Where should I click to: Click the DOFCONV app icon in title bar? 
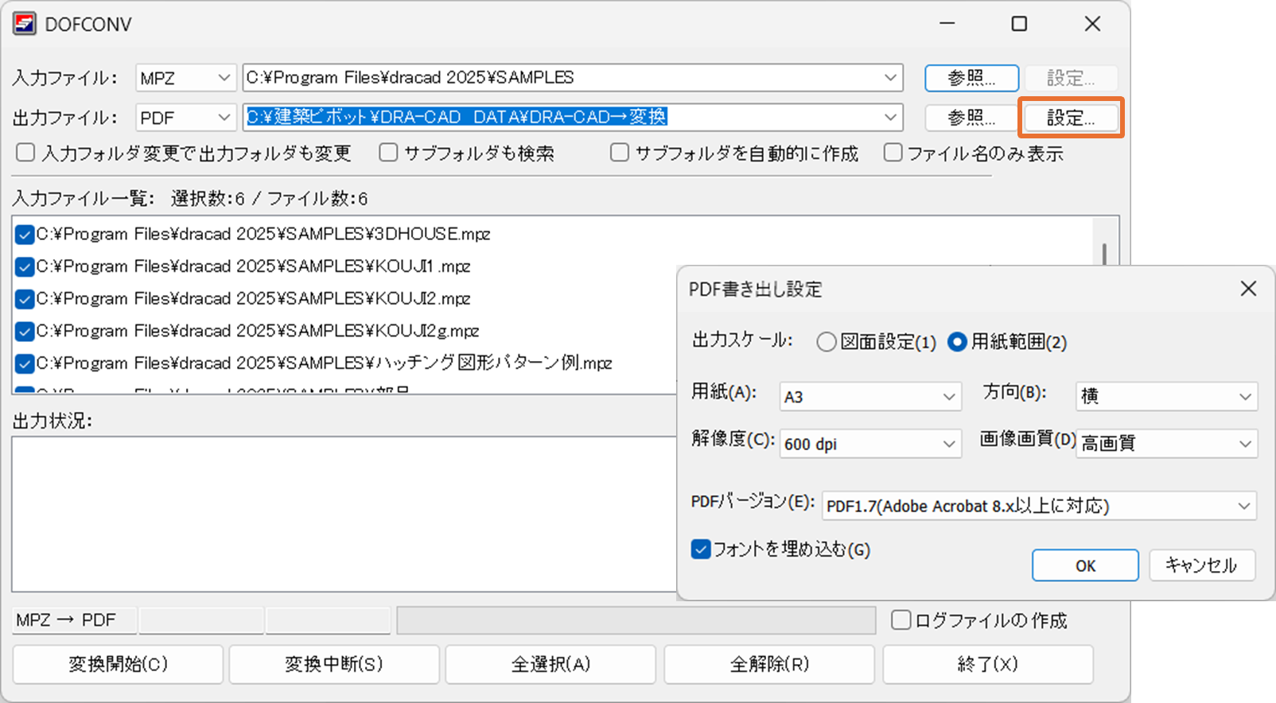click(x=25, y=24)
